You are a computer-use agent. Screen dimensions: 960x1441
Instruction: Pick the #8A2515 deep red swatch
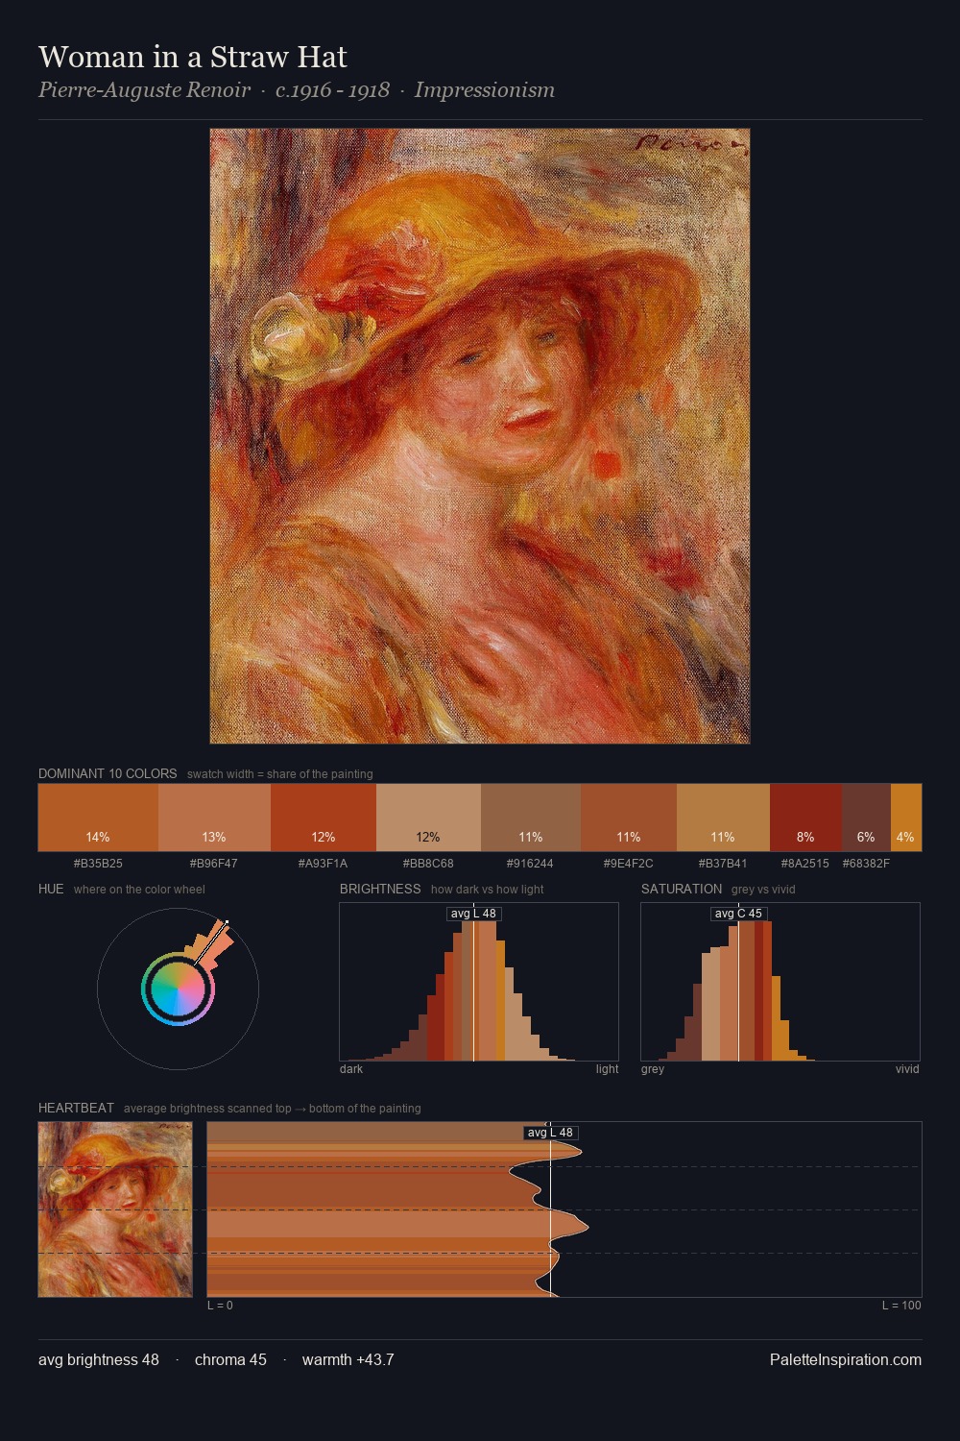pos(805,818)
